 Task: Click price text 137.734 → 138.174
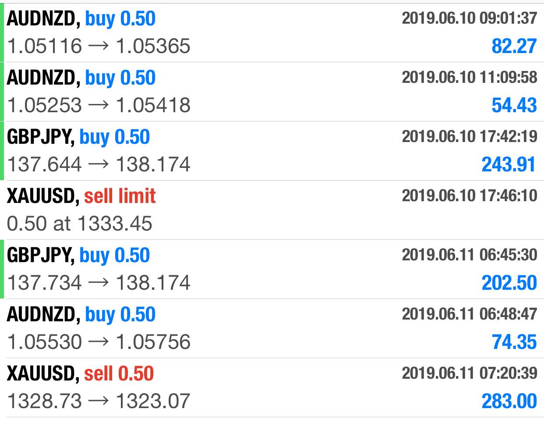click(99, 283)
